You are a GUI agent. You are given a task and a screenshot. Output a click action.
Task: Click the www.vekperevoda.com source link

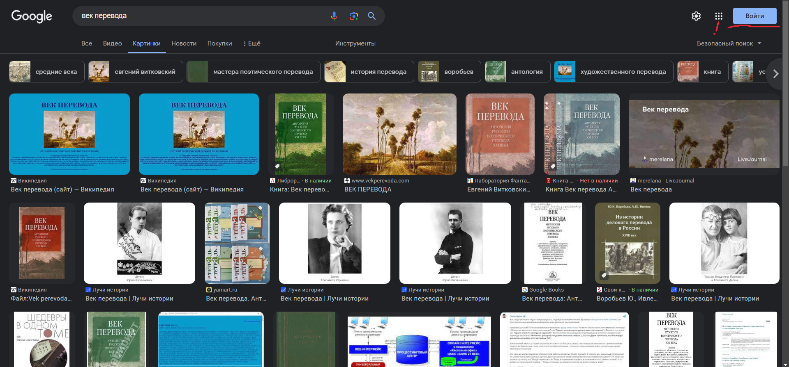click(380, 181)
